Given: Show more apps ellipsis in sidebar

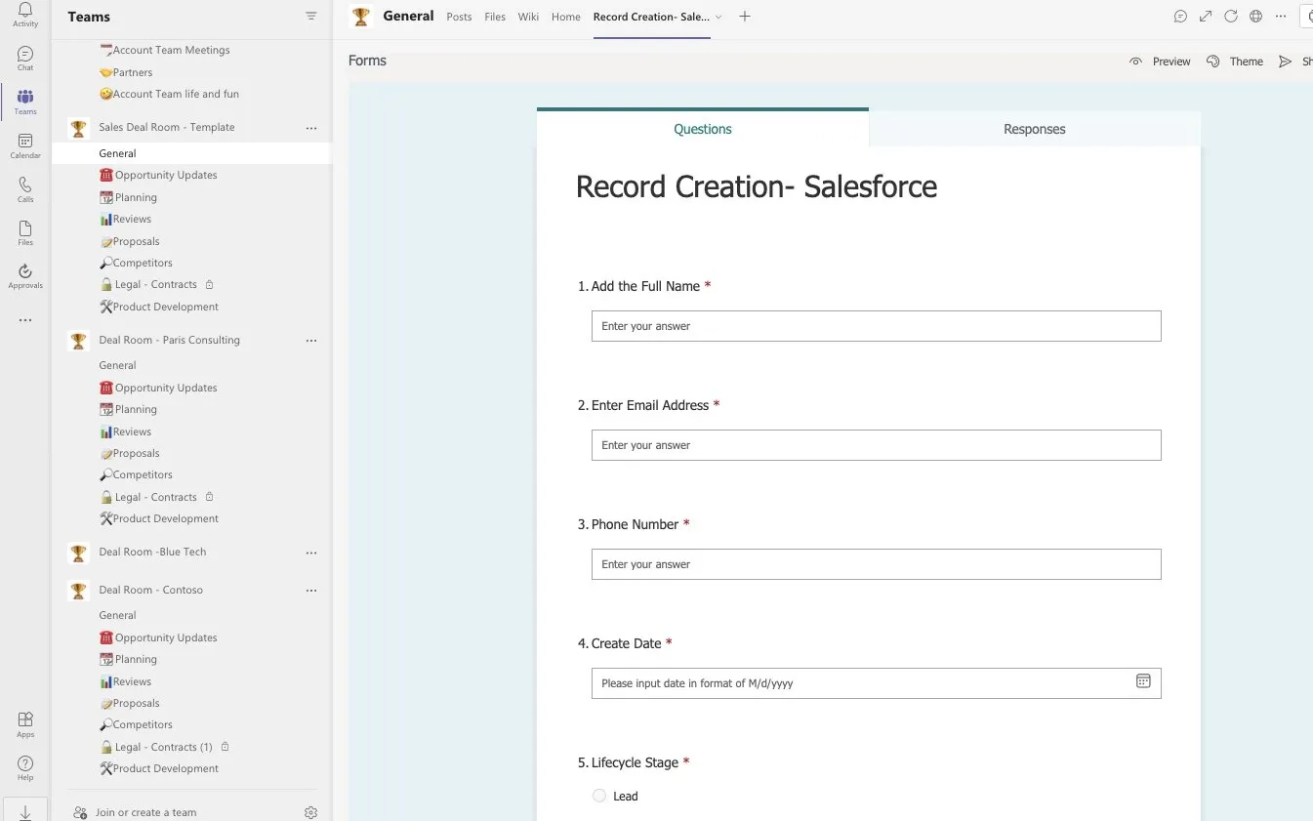Looking at the screenshot, I should (25, 320).
